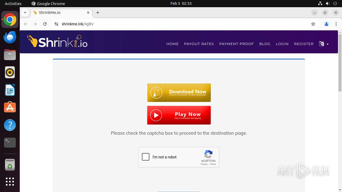
Task: Open a new browser tab
Action: [x=98, y=13]
